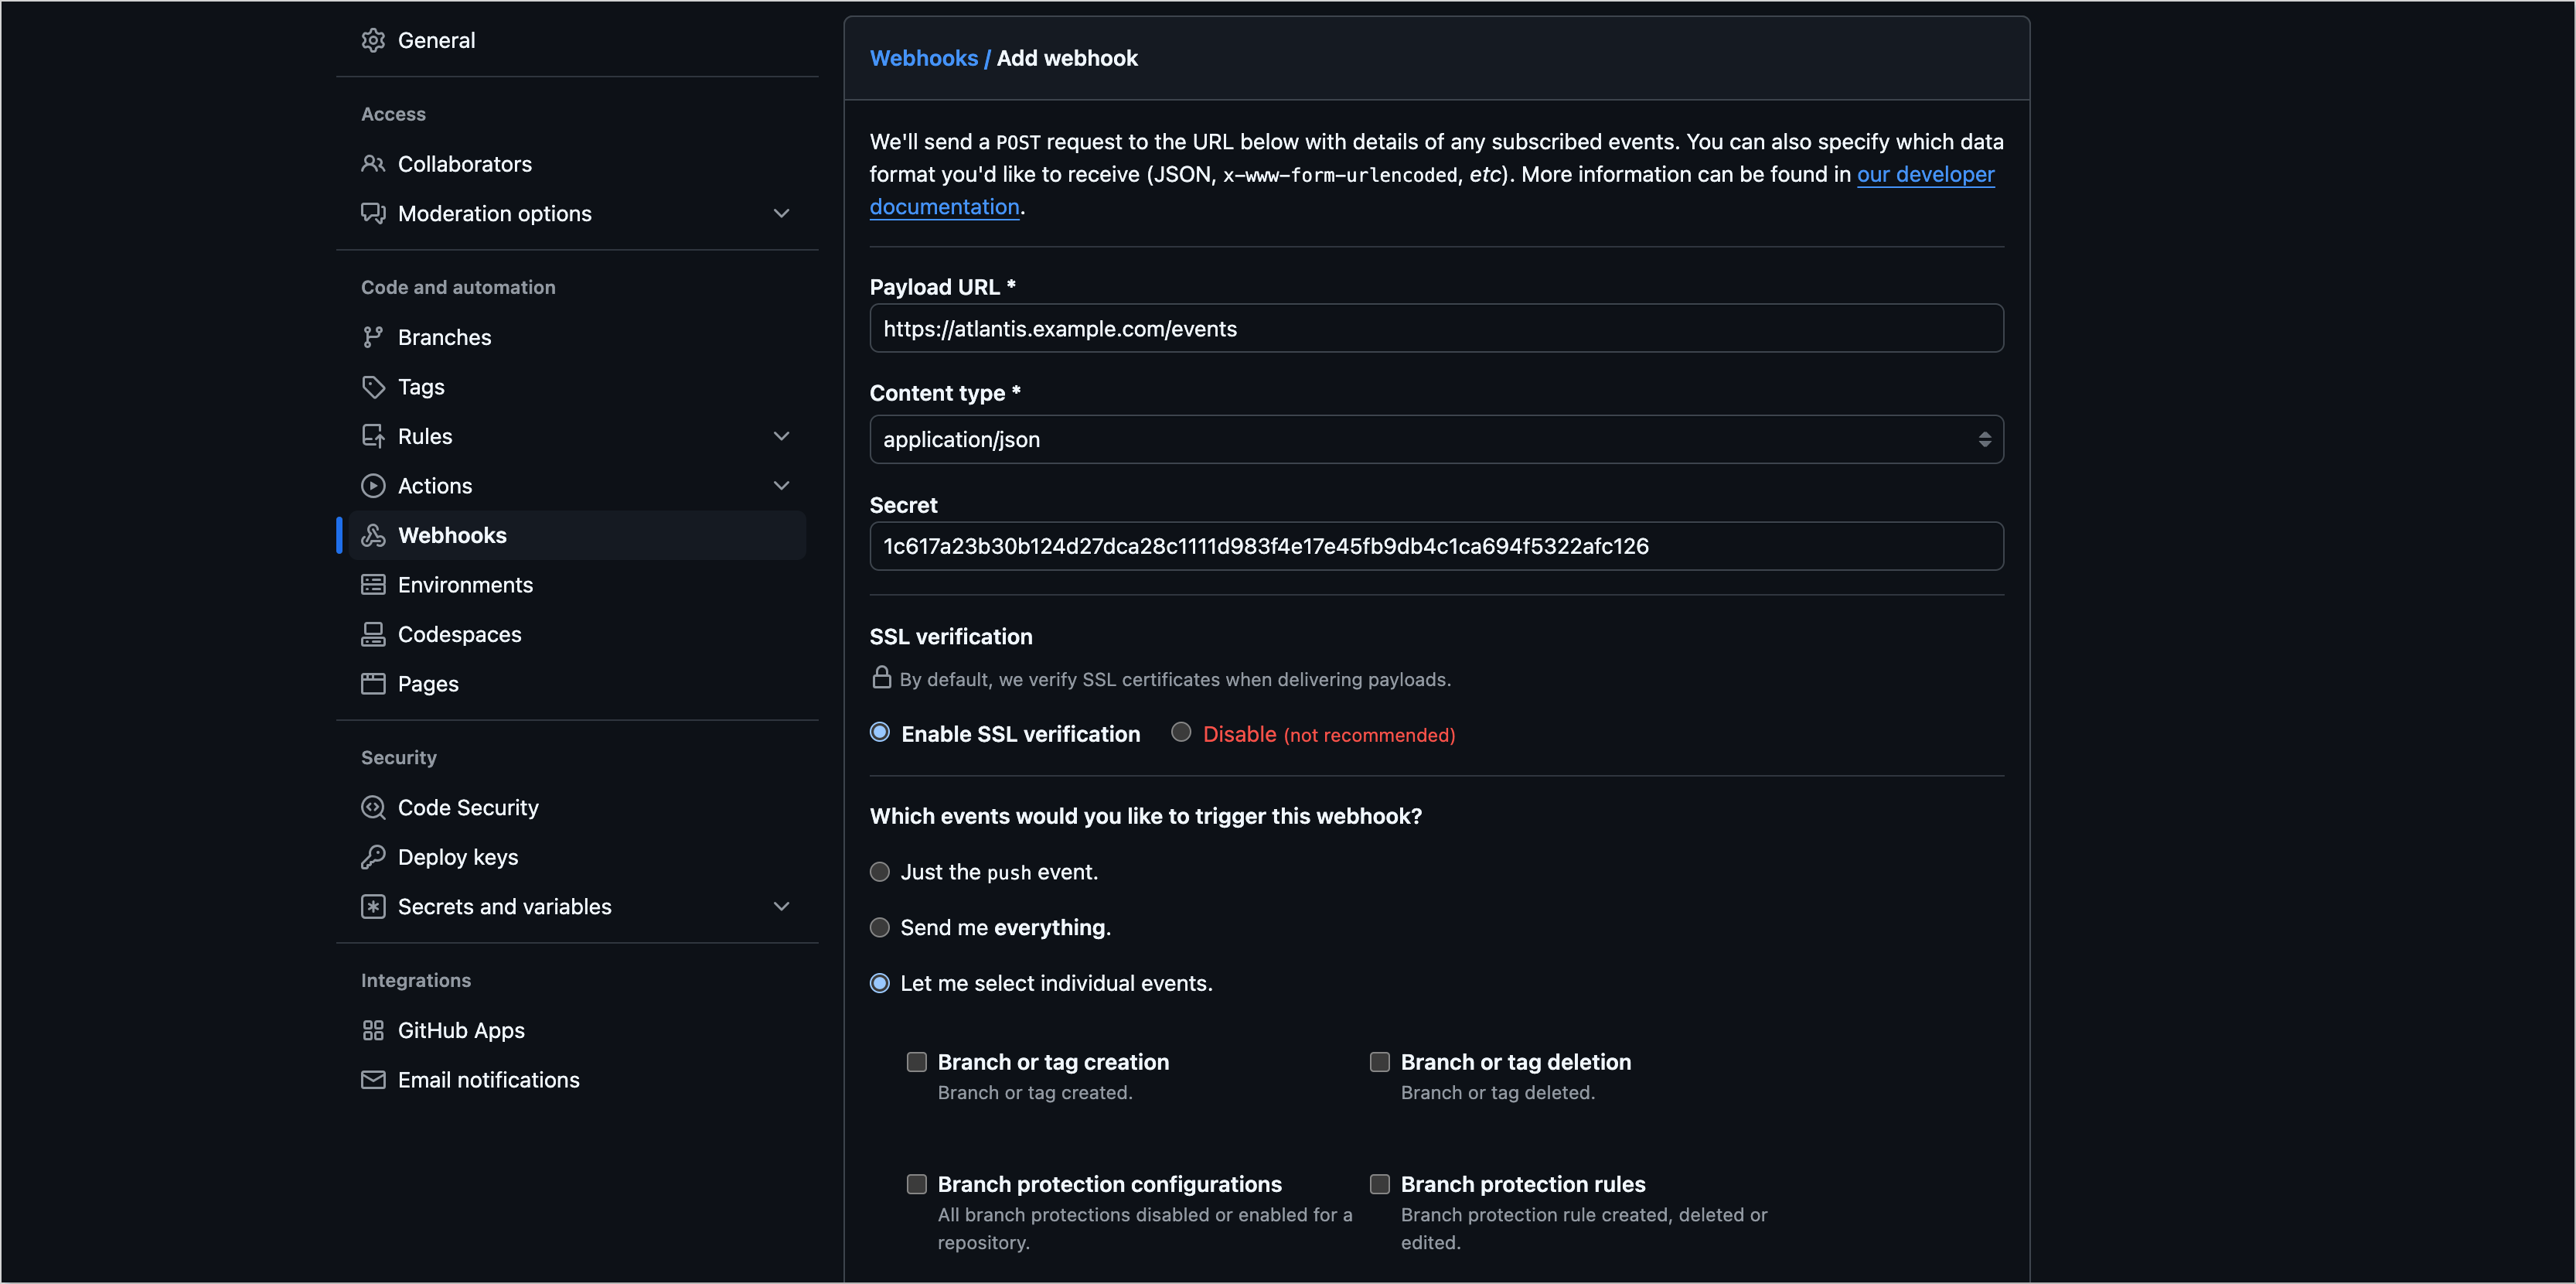Viewport: 2576px width, 1284px height.
Task: Select 'Just the push event' option
Action: point(880,872)
